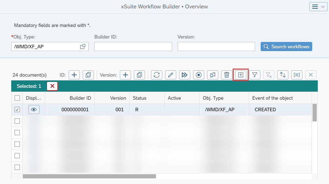The width and height of the screenshot is (329, 184).
Task: Click the Obj. Type column header
Action: [x=224, y=98]
